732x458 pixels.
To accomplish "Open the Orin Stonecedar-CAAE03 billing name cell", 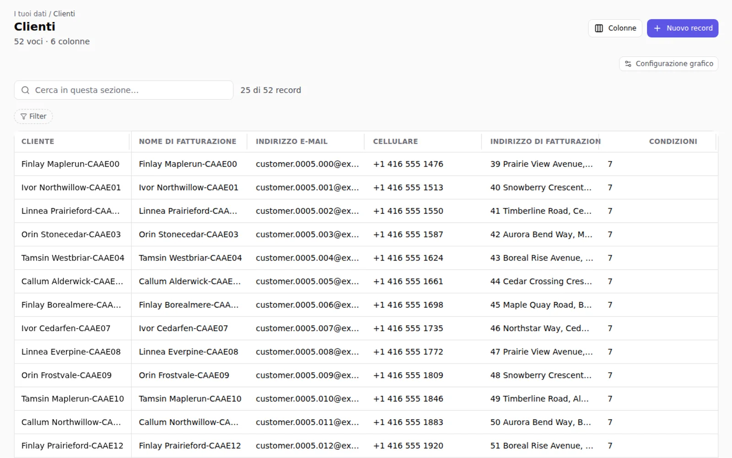I will pyautogui.click(x=188, y=234).
